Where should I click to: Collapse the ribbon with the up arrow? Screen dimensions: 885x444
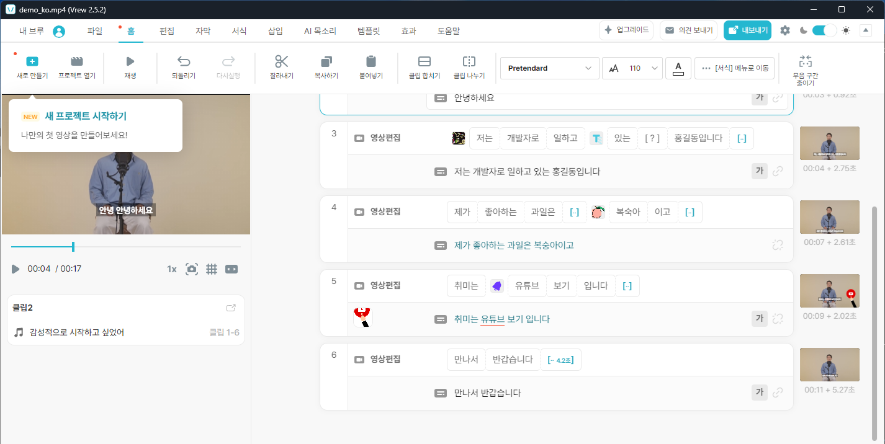[x=866, y=30]
